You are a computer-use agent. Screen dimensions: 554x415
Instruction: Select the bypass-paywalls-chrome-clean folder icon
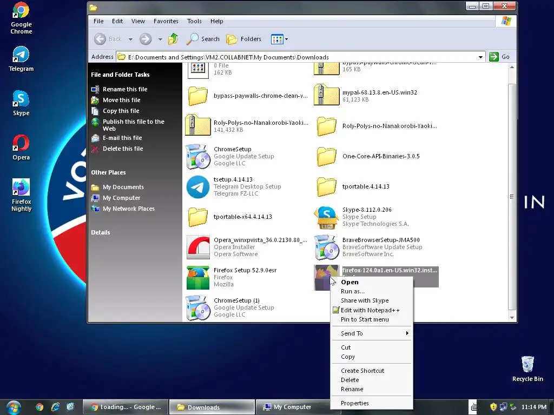[198, 96]
